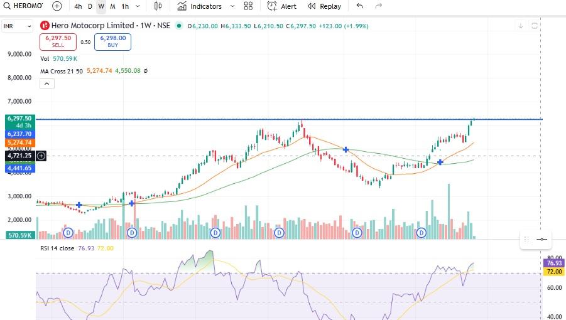Click the chart frame icon at top right
The width and height of the screenshot is (566, 320).
[x=534, y=26]
